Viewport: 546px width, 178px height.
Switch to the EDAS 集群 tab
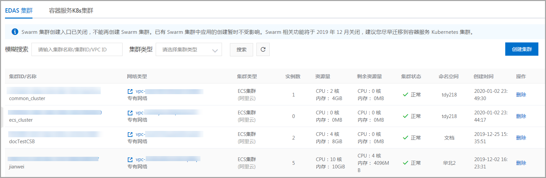(19, 11)
